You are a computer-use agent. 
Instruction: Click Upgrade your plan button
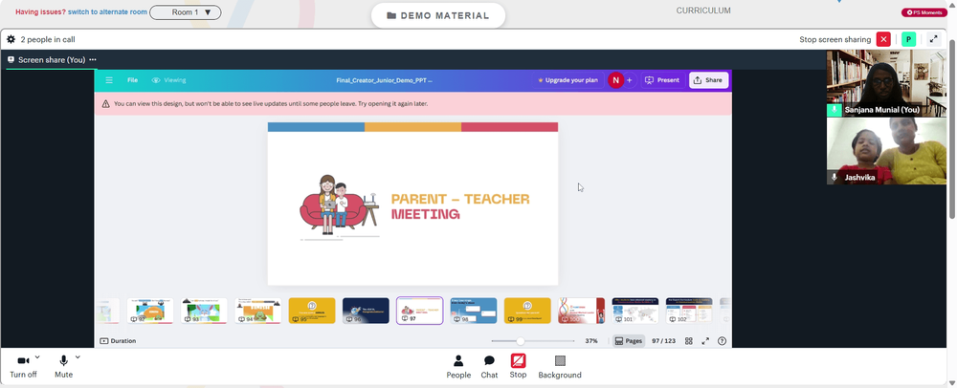(568, 80)
